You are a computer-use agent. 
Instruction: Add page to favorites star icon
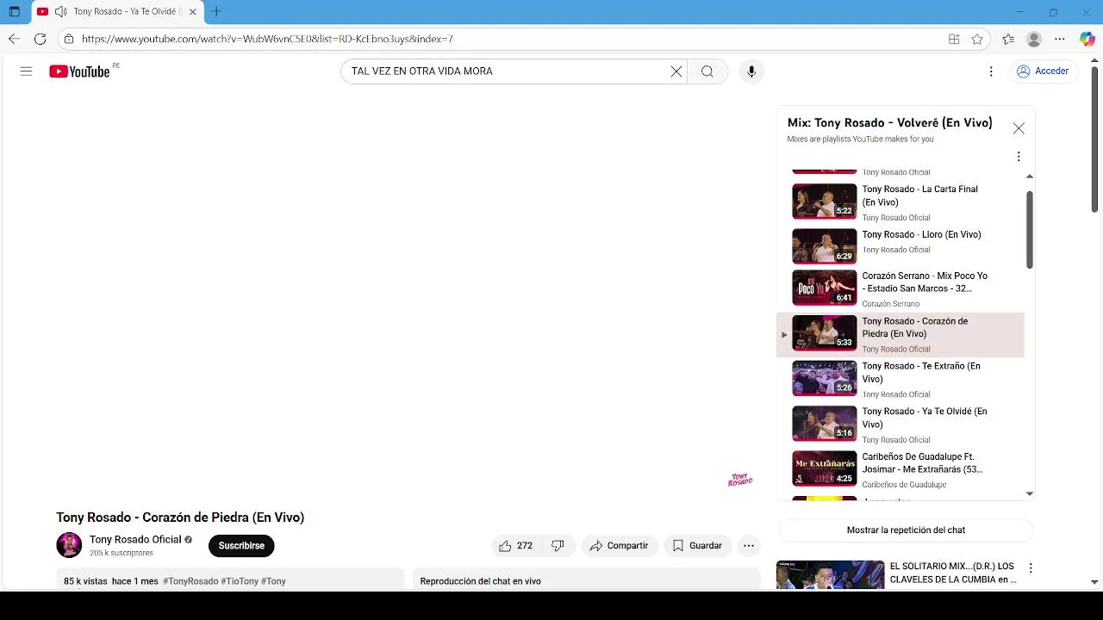coord(977,39)
